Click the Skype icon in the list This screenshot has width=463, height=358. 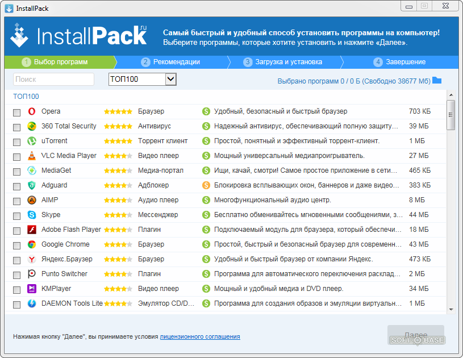pos(32,215)
